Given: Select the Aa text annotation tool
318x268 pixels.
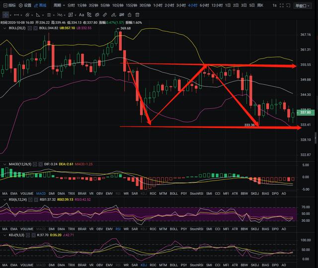Looking at the screenshot, I should (81, 15).
